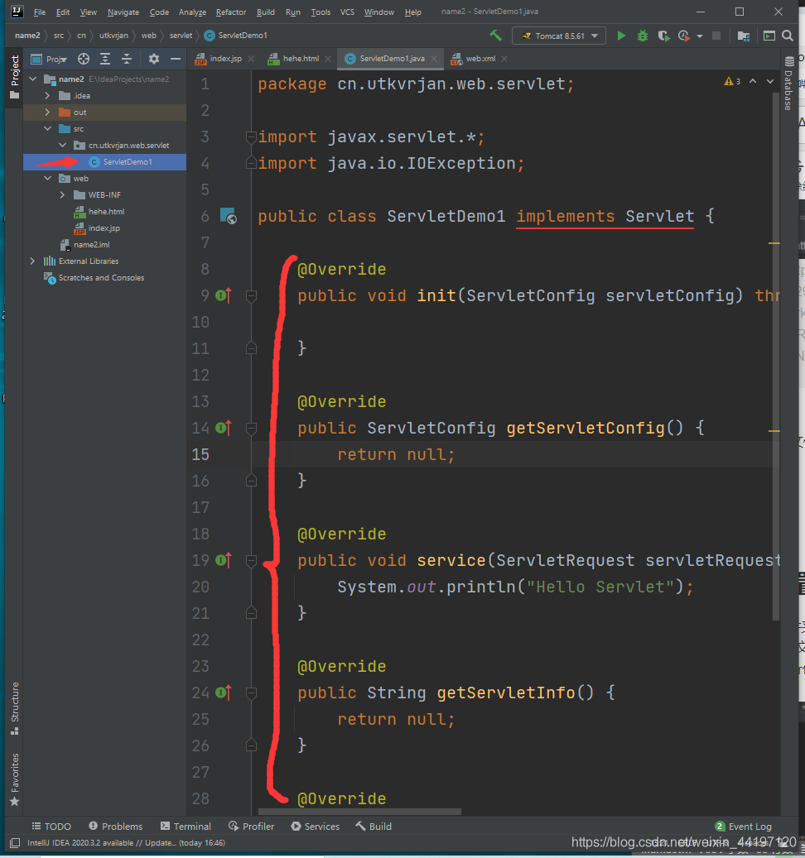
Task: Run with Coverage from the toolbar
Action: coord(663,36)
